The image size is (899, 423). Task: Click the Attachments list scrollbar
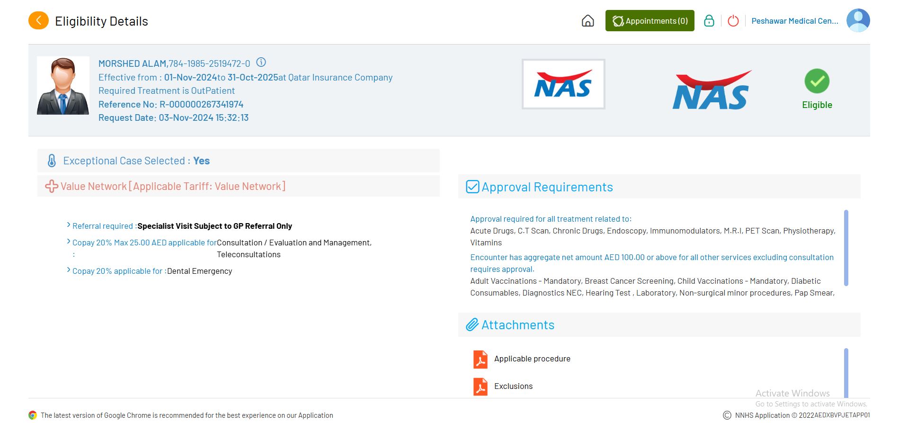(x=846, y=372)
